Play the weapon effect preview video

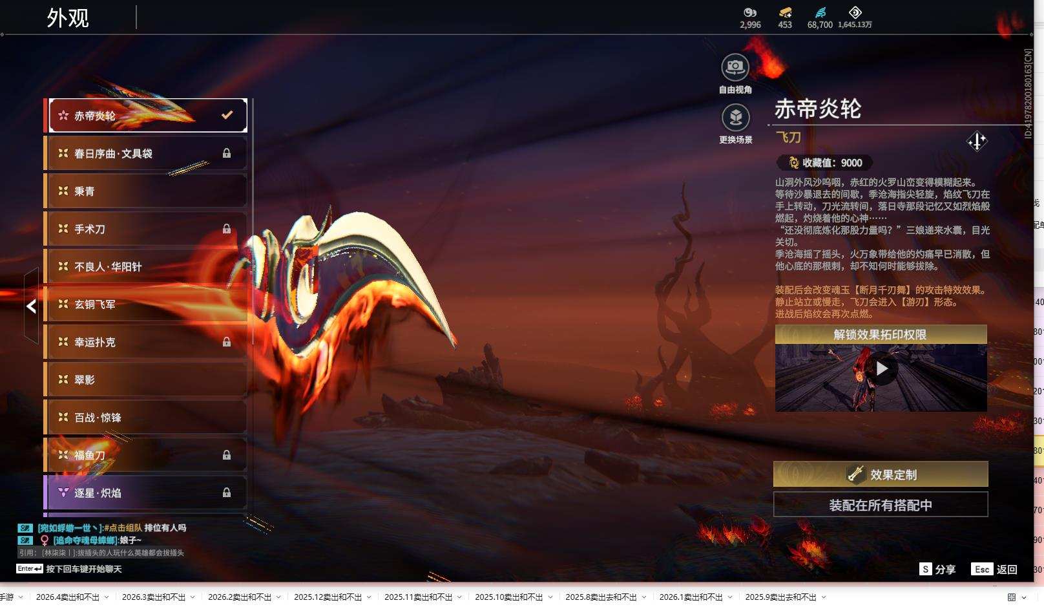881,368
